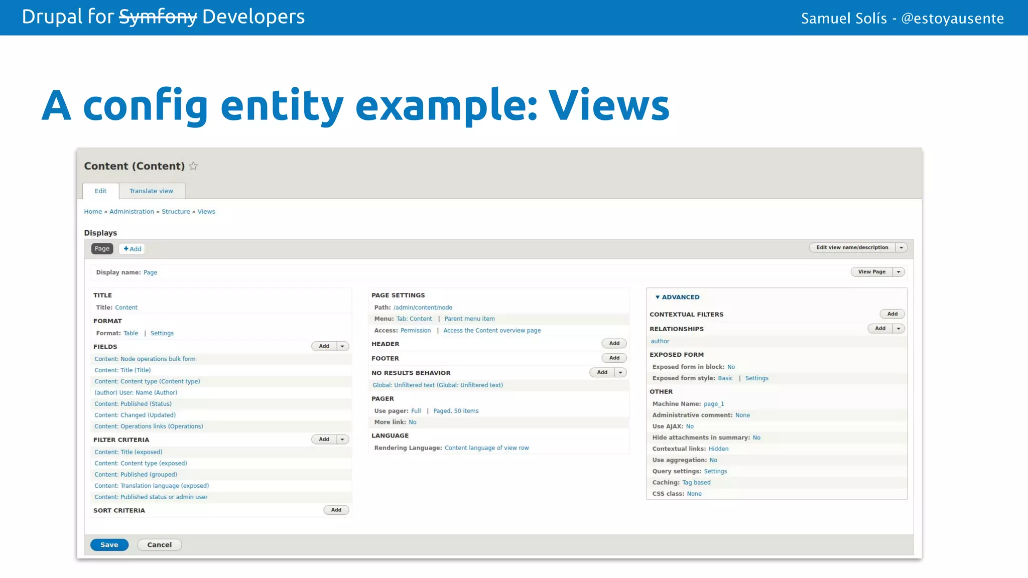This screenshot has height=578, width=1028.
Task: Open Content: Published (Status) field
Action: pyautogui.click(x=133, y=404)
